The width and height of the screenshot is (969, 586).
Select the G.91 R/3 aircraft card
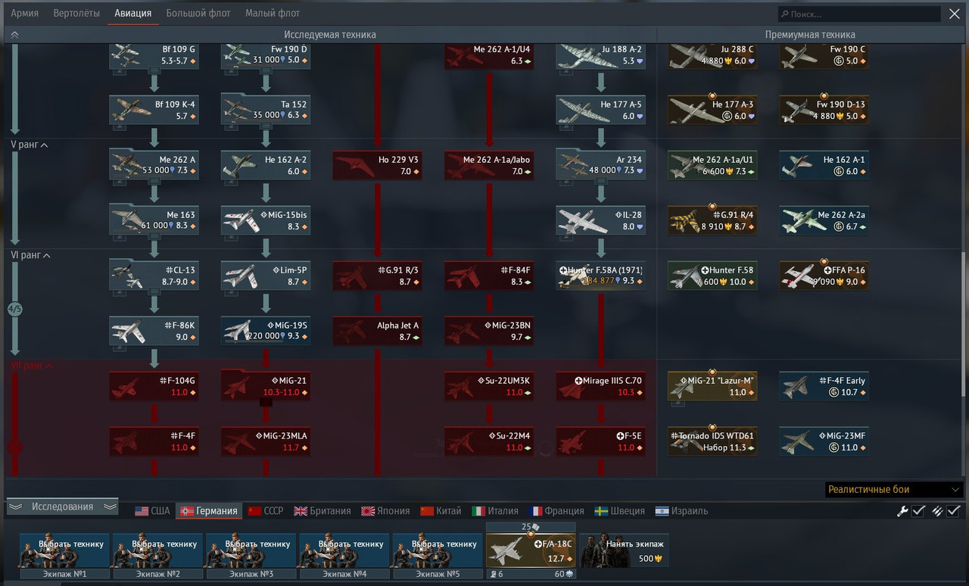click(x=378, y=276)
